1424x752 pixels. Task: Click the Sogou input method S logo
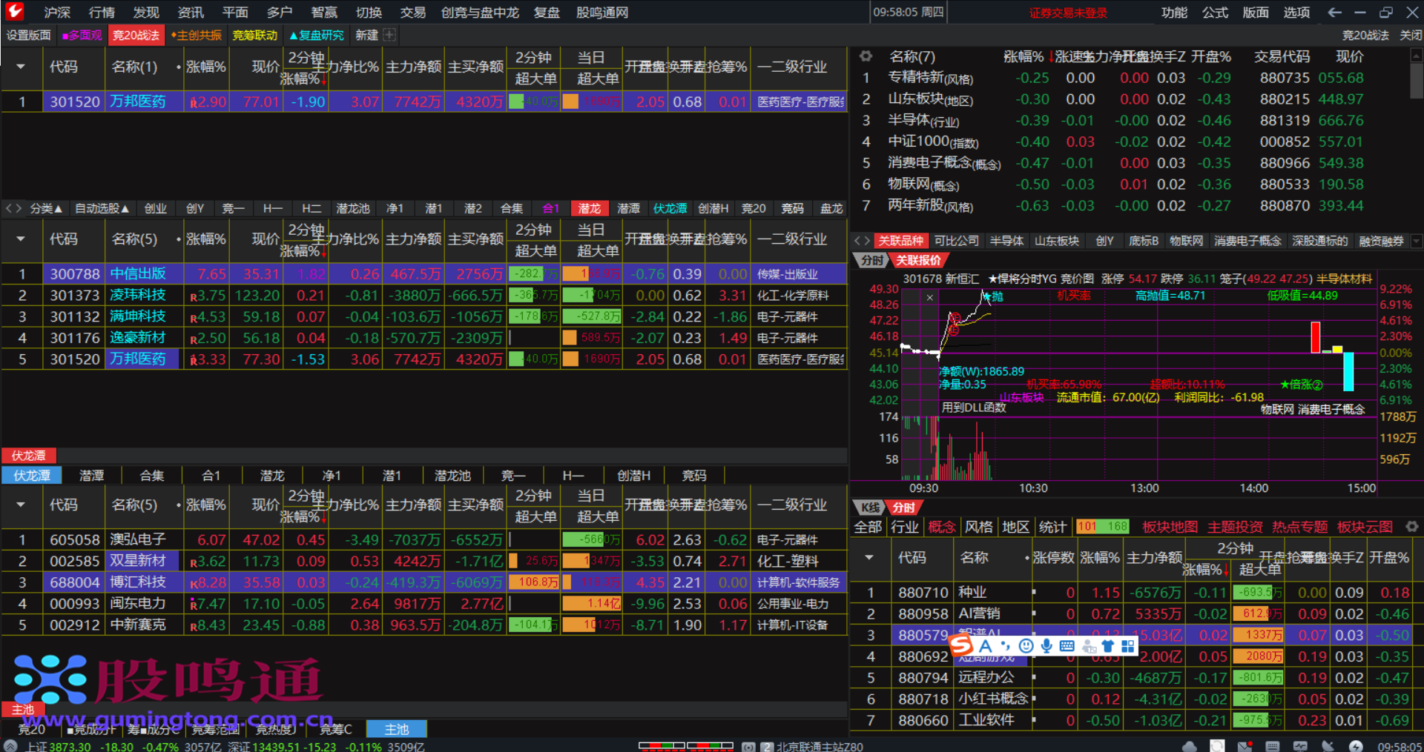pyautogui.click(x=962, y=646)
